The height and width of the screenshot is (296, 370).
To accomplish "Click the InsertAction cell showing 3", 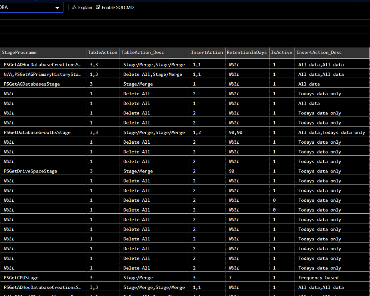I will coord(194,278).
